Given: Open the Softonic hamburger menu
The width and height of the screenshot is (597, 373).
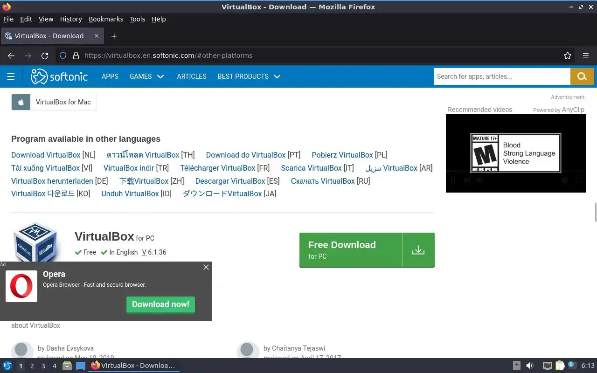Looking at the screenshot, I should point(11,76).
